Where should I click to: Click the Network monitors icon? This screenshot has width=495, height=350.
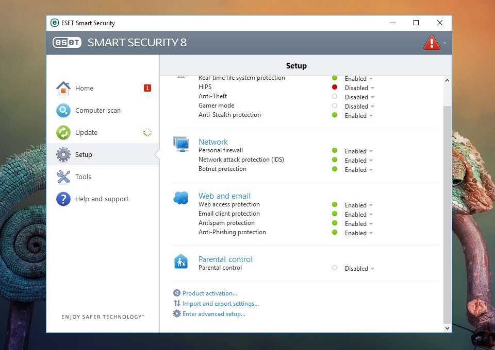point(181,144)
